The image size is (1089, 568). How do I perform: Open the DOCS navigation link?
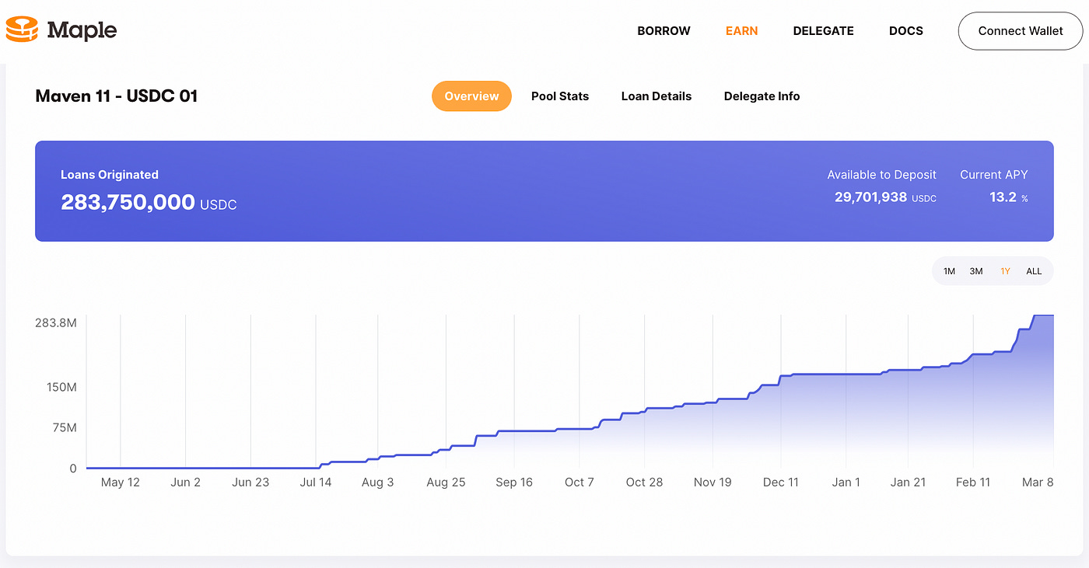pos(906,31)
